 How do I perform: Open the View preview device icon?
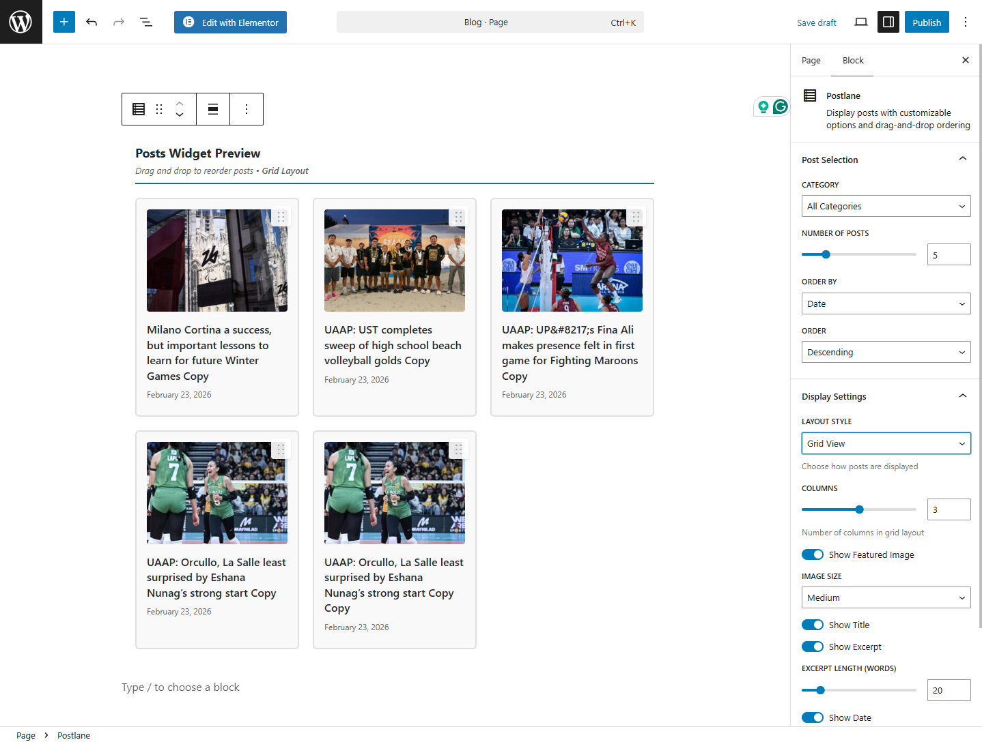(860, 22)
